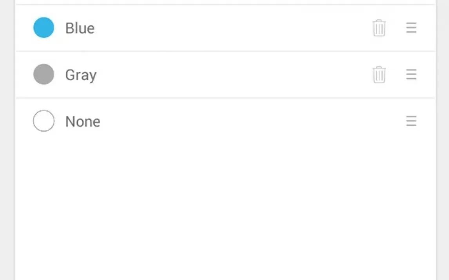
Task: Click the "Blue" text label
Action: pos(80,28)
